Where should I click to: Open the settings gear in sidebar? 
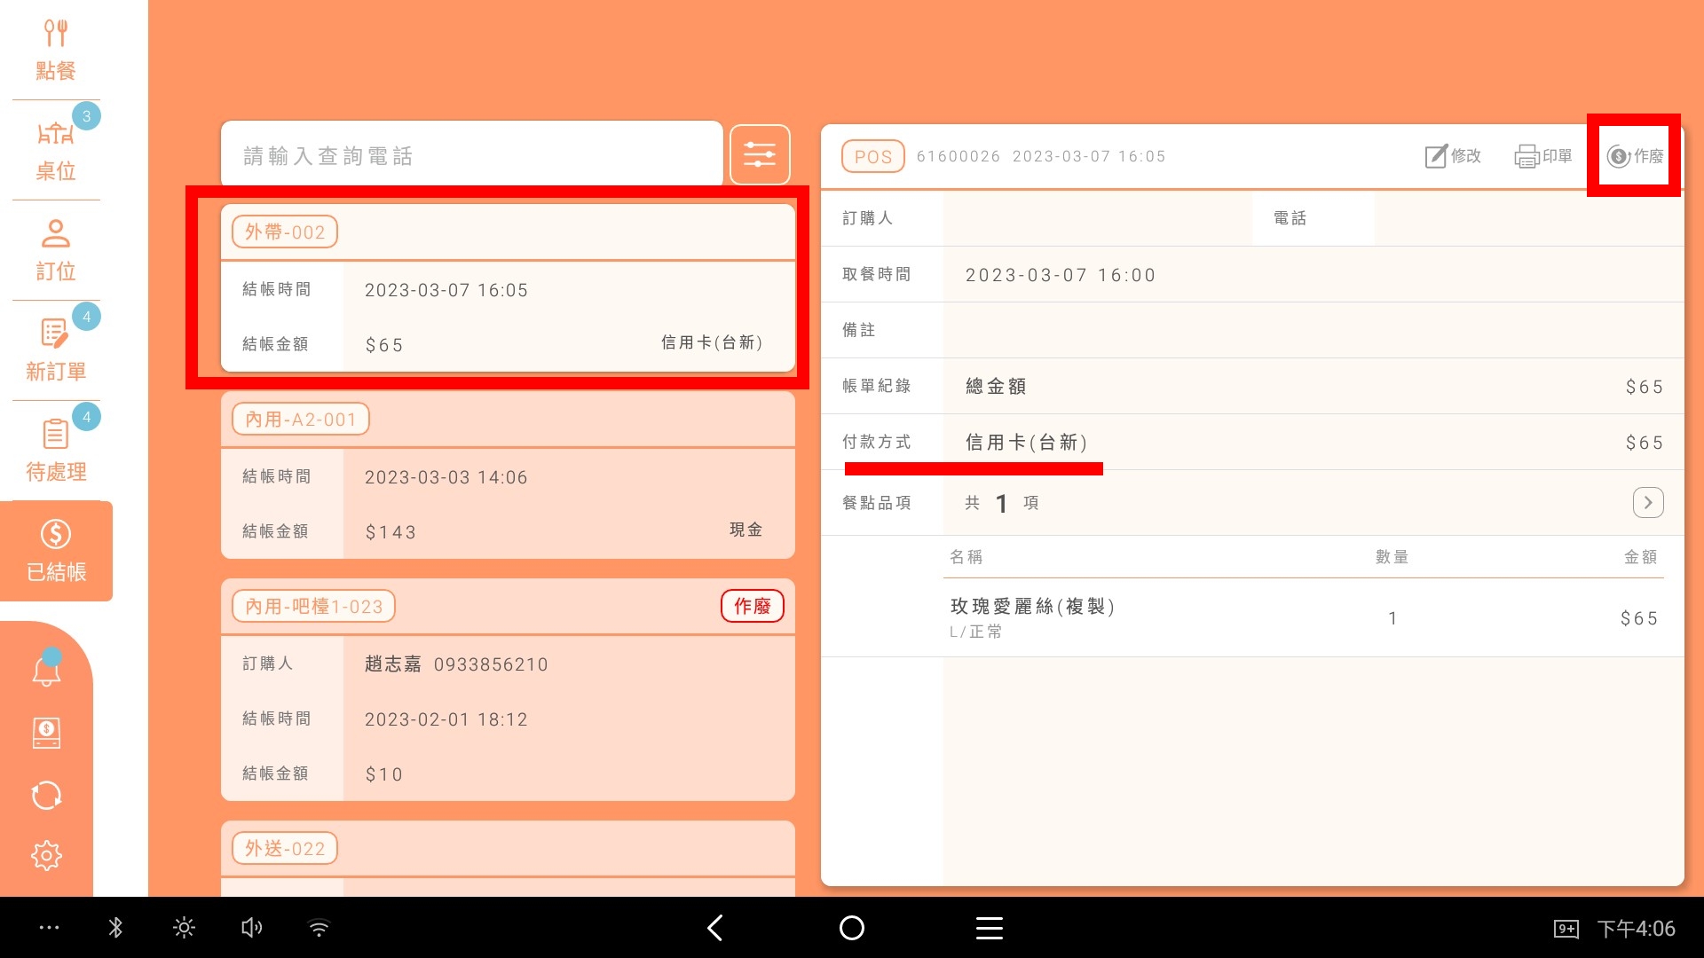point(46,855)
